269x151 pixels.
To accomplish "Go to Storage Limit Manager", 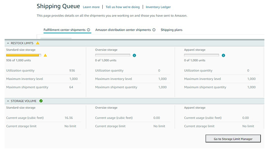I will coord(233,139).
